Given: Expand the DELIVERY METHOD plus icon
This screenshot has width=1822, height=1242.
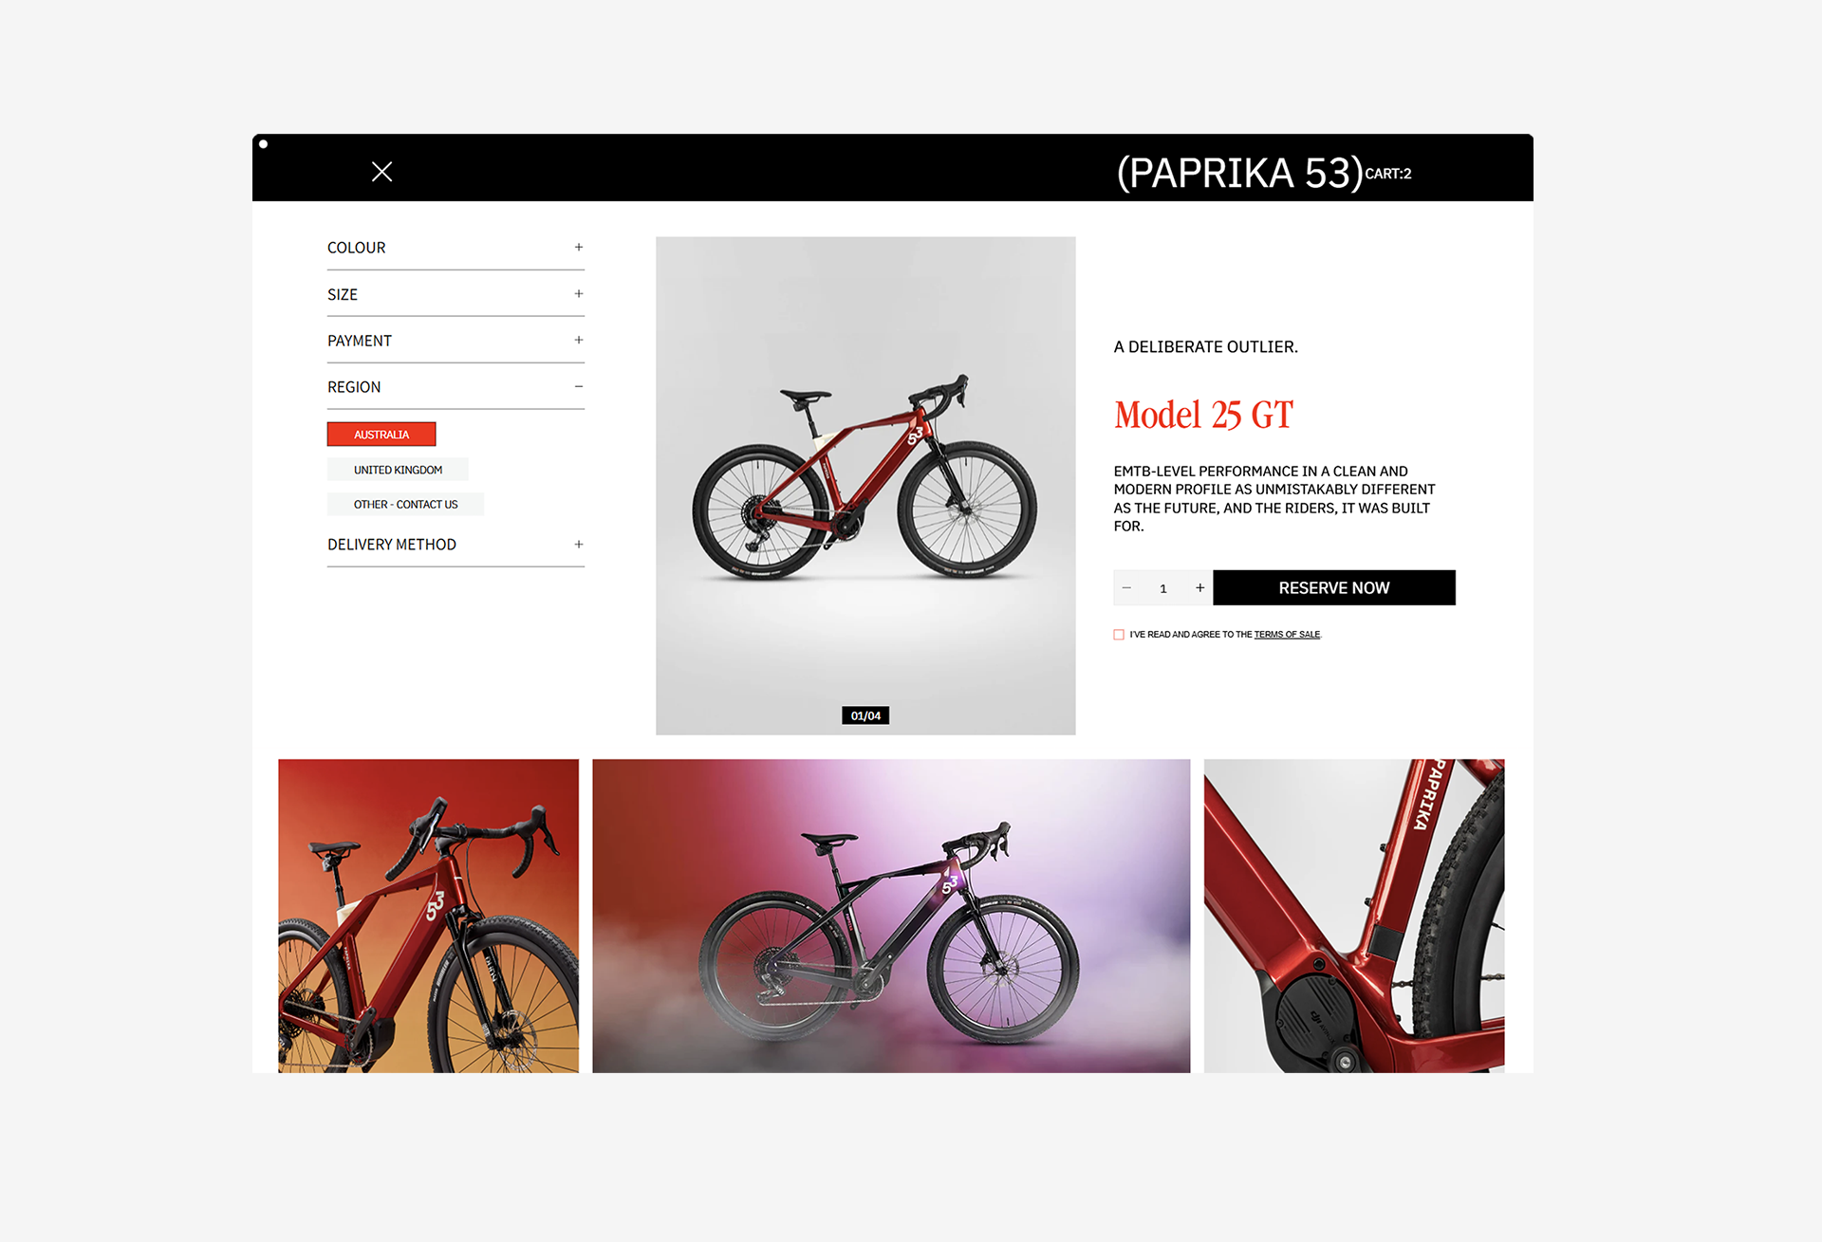Looking at the screenshot, I should 579,545.
